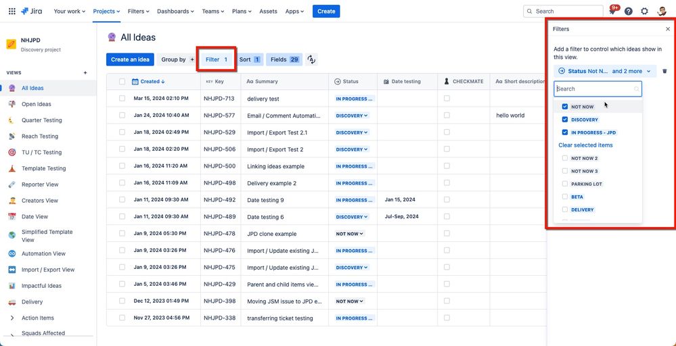
Task: Focus the filter Search input
Action: click(598, 89)
